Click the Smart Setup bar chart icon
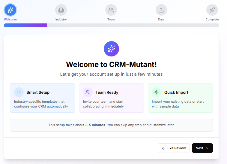Viewport: 227px width, 164px height. pyautogui.click(x=19, y=92)
